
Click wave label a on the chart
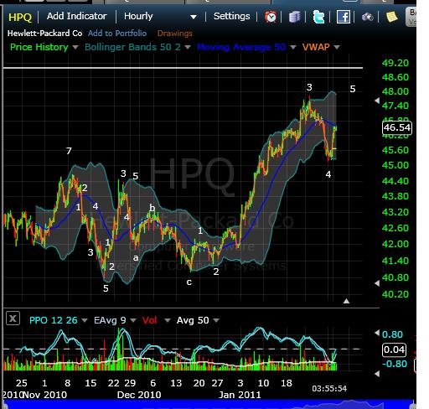click(136, 258)
